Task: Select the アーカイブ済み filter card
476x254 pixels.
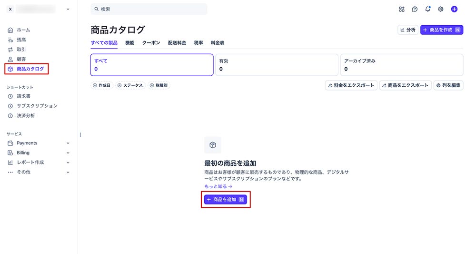Action: click(401, 65)
